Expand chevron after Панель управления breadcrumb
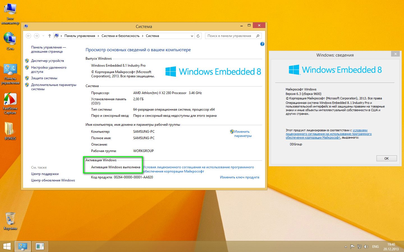This screenshot has height=252, width=404. pos(98,36)
